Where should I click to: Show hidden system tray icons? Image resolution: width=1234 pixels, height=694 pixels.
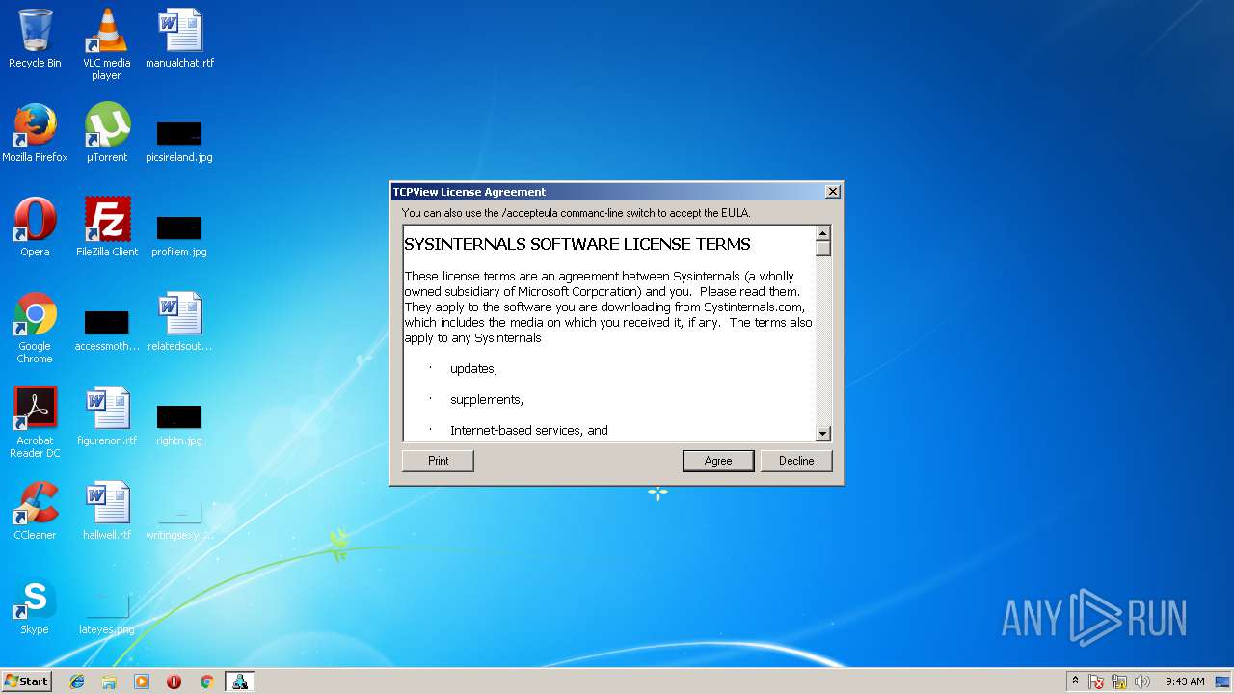(x=1075, y=681)
